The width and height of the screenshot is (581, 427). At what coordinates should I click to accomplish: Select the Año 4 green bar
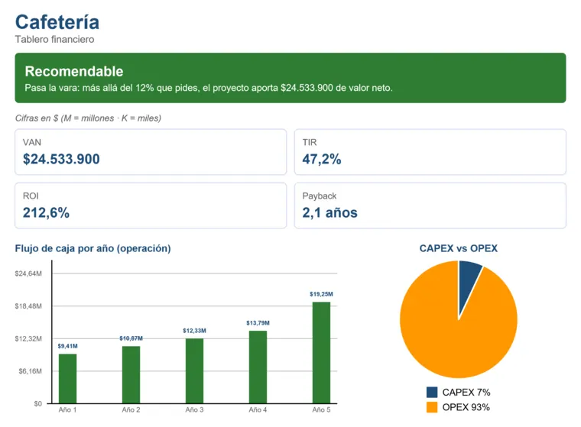pos(258,367)
